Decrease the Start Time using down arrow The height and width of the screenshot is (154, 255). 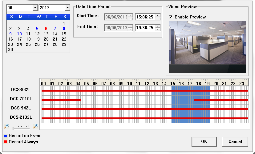click(158, 18)
